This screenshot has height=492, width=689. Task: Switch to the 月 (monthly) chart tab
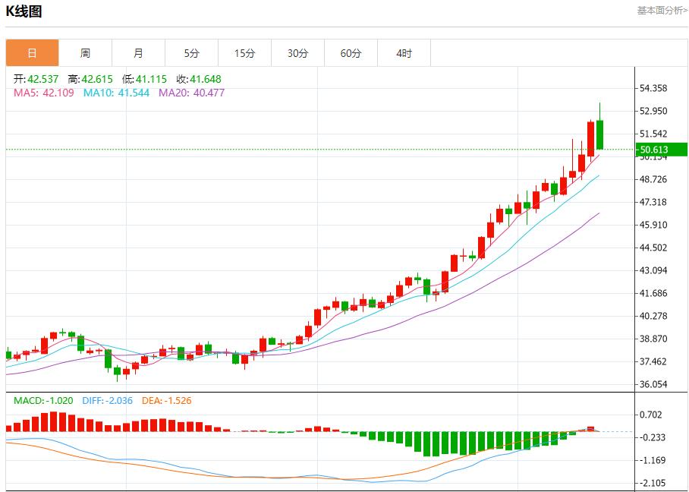tap(138, 53)
